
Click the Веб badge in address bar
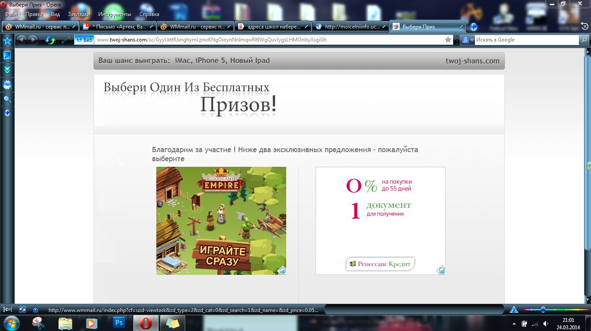pyautogui.click(x=84, y=40)
